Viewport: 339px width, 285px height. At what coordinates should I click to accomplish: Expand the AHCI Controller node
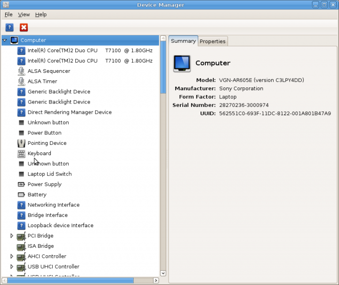(x=12, y=256)
